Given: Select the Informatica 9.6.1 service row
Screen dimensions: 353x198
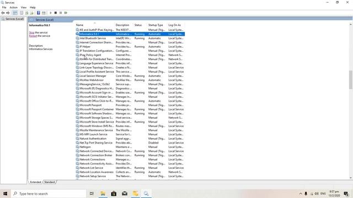Looking at the screenshot, I should tap(130, 34).
